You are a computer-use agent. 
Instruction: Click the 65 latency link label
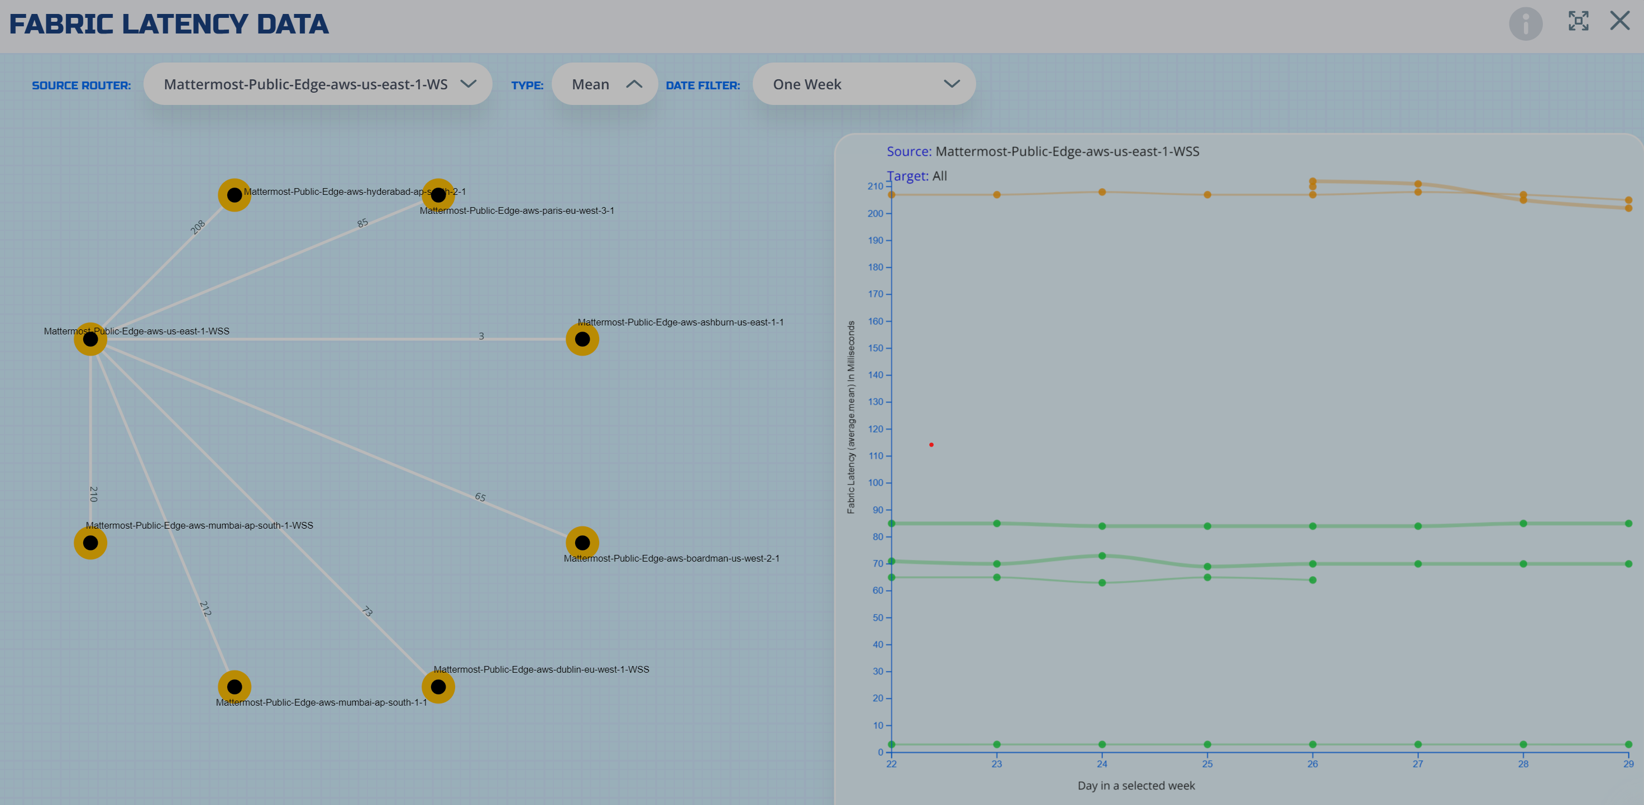[x=481, y=497]
